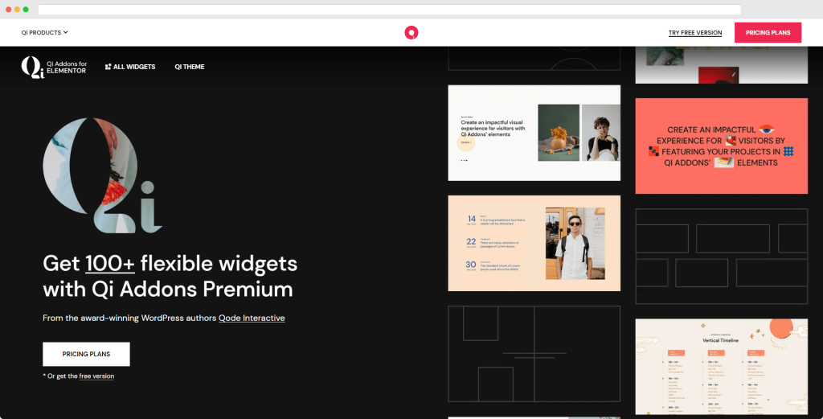
Task: Open the Vertical Timeline preview card
Action: tap(721, 367)
